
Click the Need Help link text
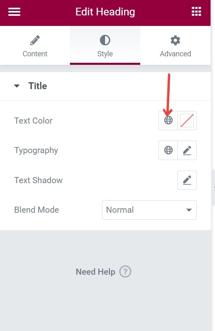coord(95,272)
